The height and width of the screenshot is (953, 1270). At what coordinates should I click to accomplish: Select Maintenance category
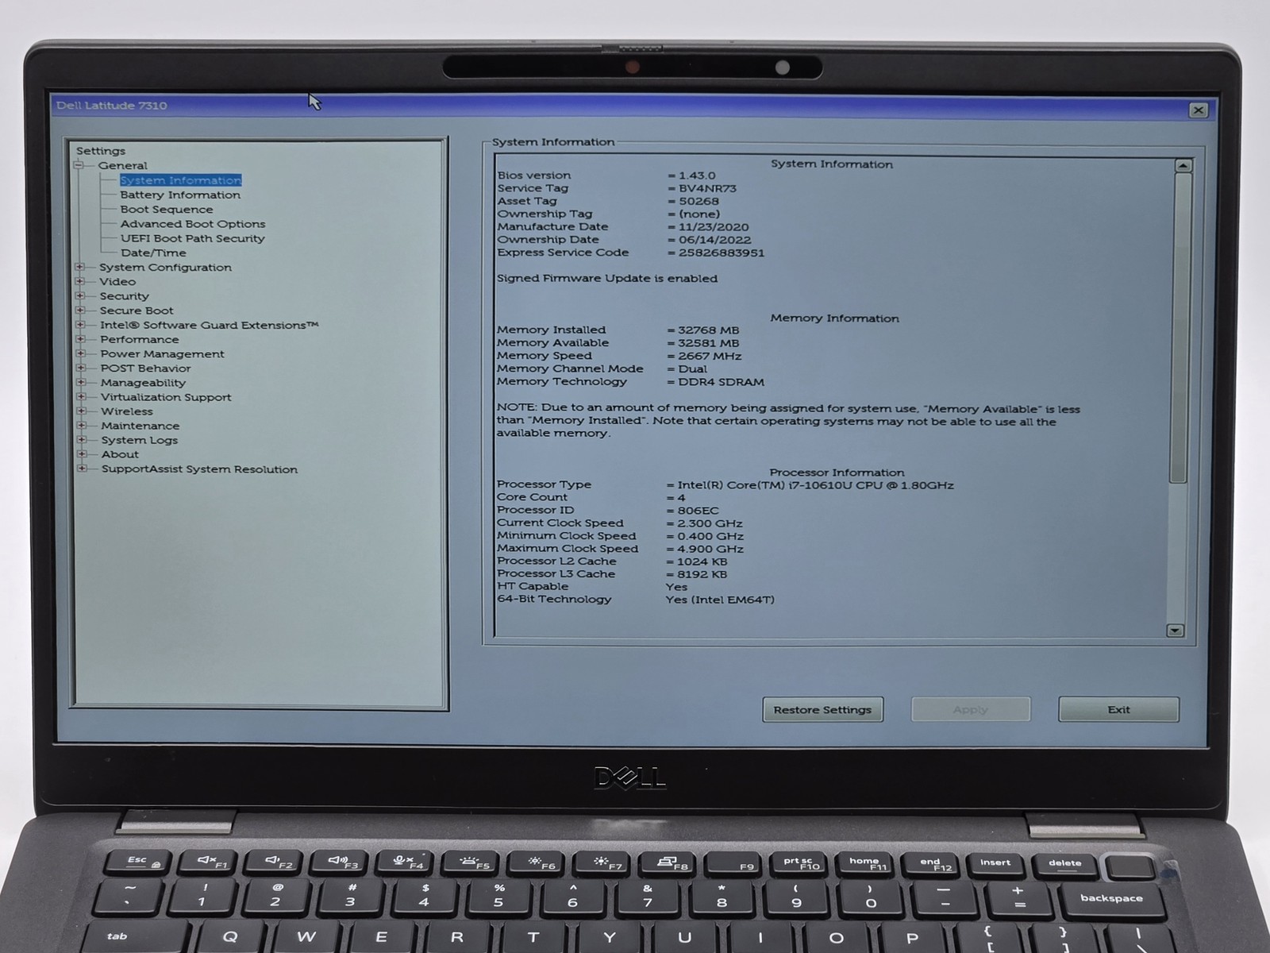pyautogui.click(x=140, y=426)
